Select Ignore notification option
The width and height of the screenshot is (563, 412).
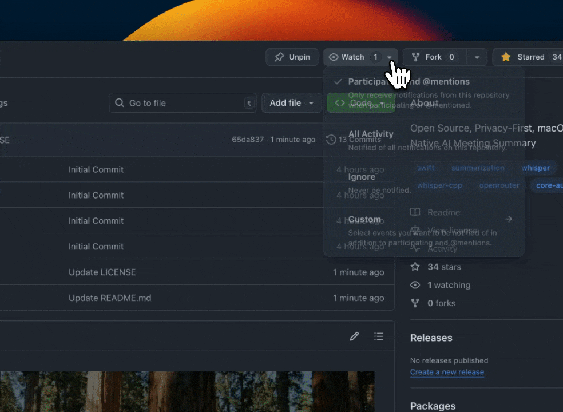pos(362,177)
